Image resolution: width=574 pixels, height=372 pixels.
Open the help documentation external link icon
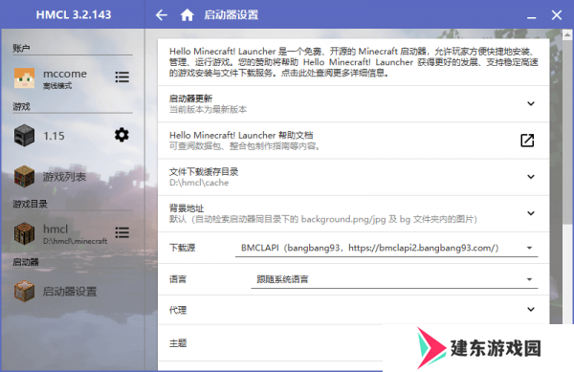coord(527,140)
